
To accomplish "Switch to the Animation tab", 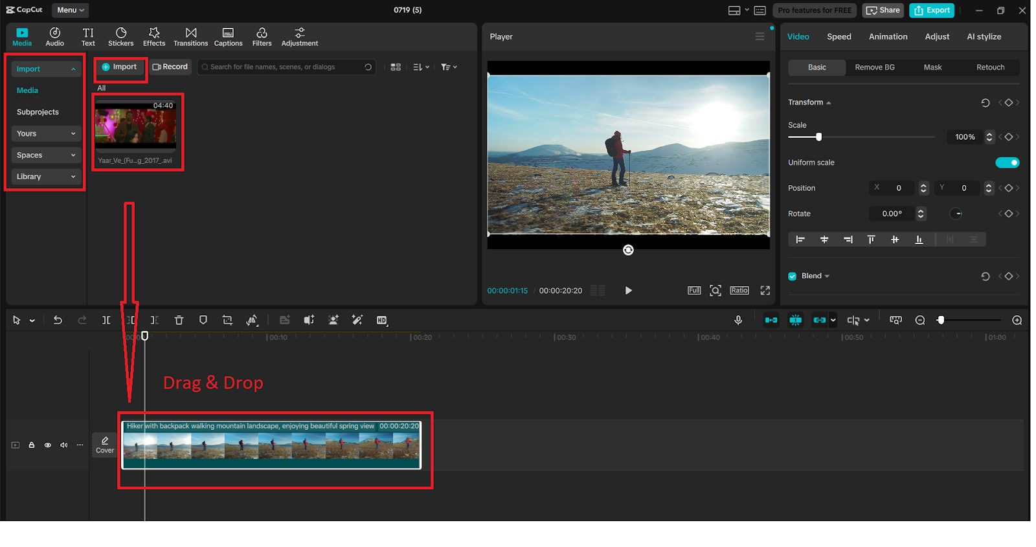I will point(888,37).
